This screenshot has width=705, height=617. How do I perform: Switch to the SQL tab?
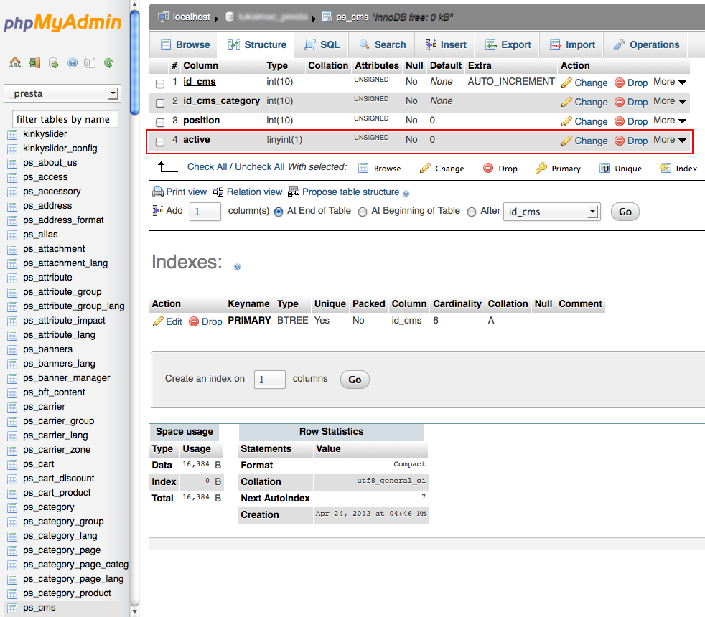click(322, 45)
